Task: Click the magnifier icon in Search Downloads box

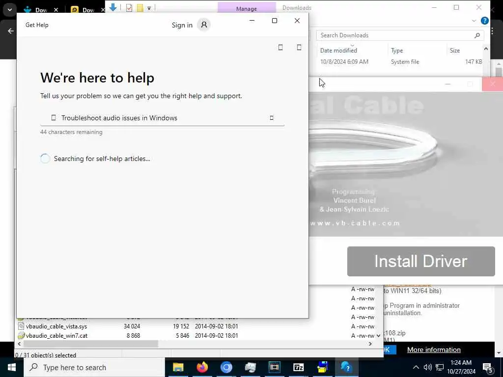Action: [x=477, y=35]
